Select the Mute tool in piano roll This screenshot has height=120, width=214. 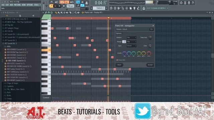pyautogui.click(x=67, y=13)
